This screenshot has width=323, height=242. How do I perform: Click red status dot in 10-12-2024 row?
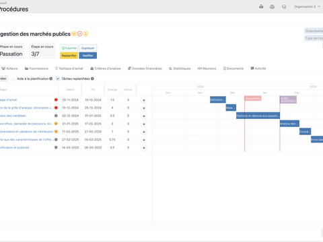tap(56, 108)
